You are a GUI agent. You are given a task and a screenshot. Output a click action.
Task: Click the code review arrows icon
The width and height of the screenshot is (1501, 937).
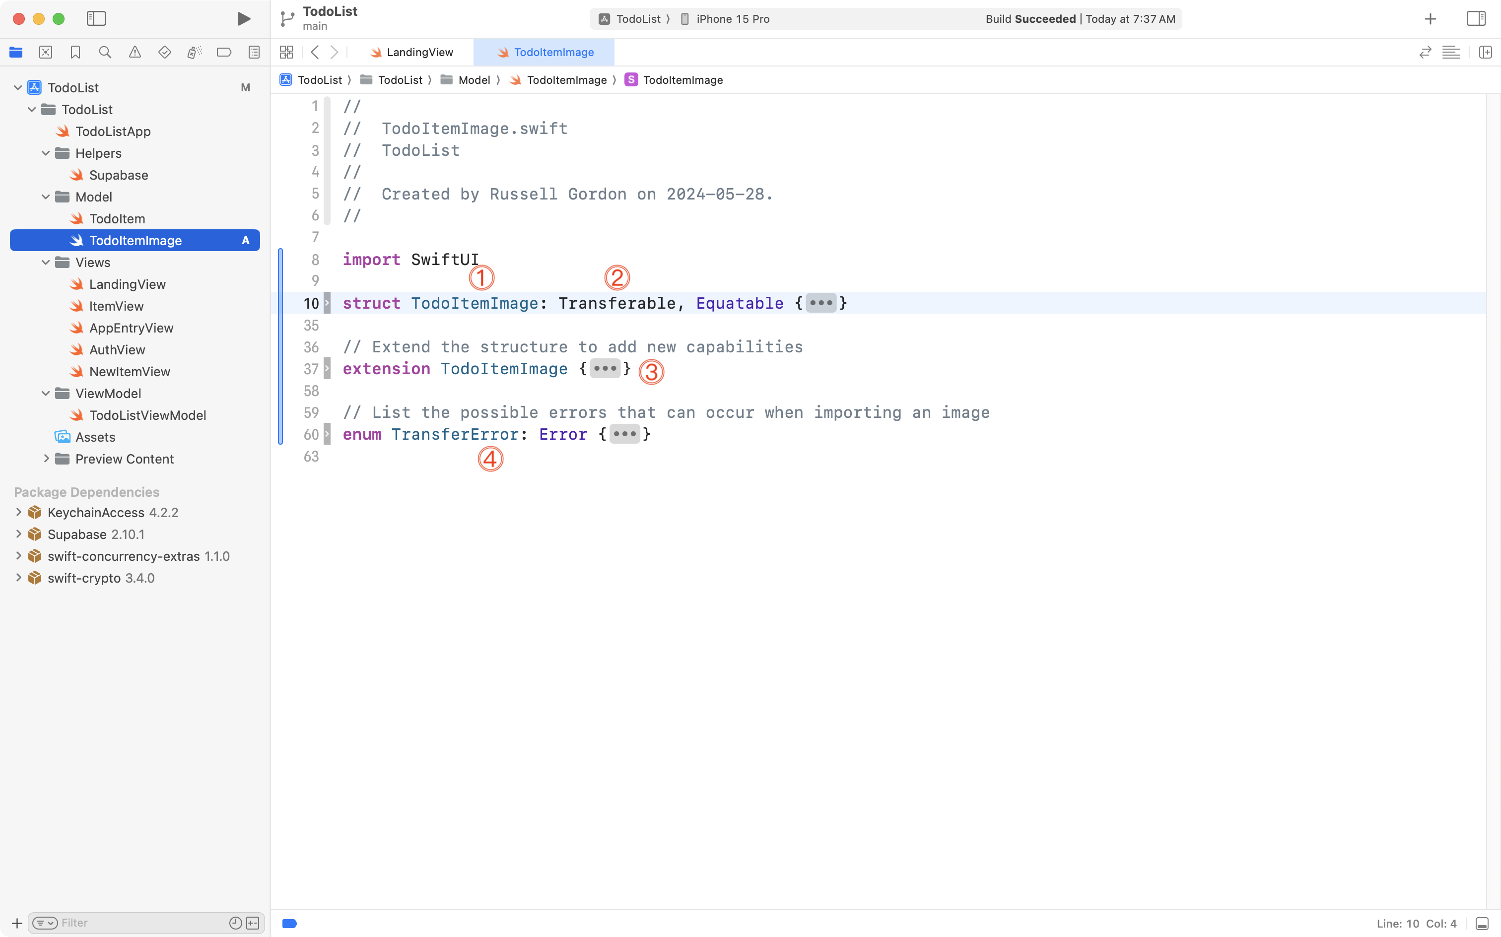[1426, 52]
